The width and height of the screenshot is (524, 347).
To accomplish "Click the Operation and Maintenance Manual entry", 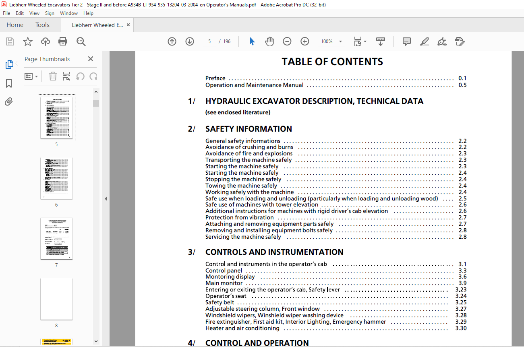I will coord(336,85).
